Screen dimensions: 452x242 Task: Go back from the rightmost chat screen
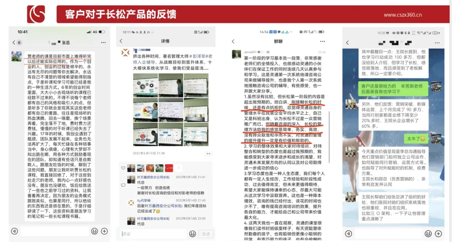[x=348, y=43]
